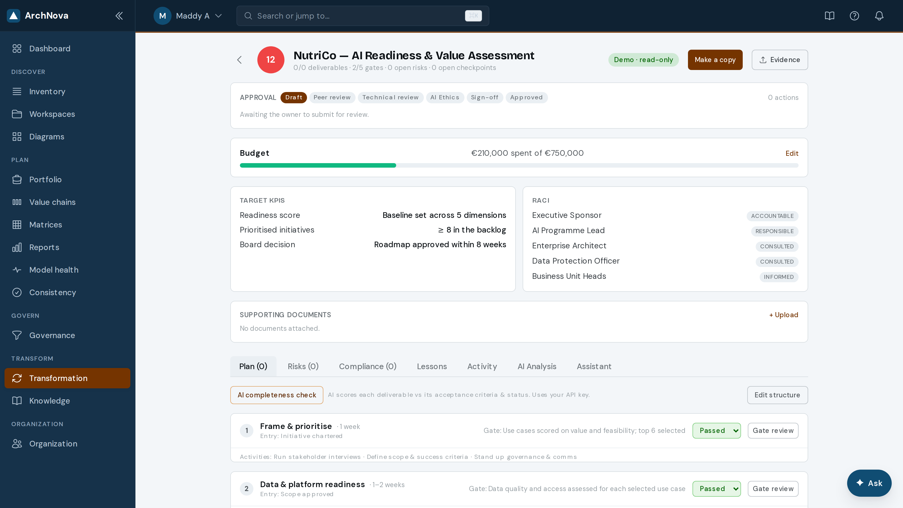Screen dimensions: 903x508
Task: Click the Readiness score KPI row
Action: pyautogui.click(x=372, y=215)
